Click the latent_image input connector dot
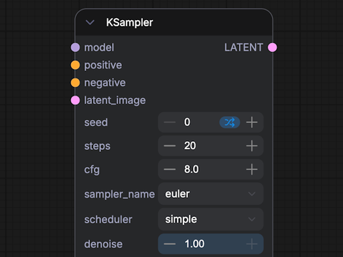 (75, 100)
